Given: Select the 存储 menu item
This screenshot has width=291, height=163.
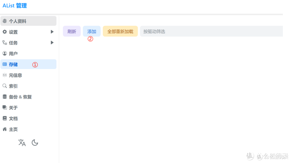Looking at the screenshot, I should coord(28,64).
